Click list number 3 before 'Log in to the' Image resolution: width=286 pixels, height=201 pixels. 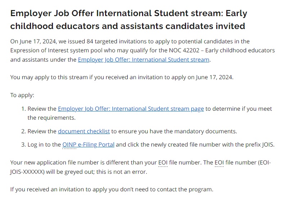tap(23, 144)
